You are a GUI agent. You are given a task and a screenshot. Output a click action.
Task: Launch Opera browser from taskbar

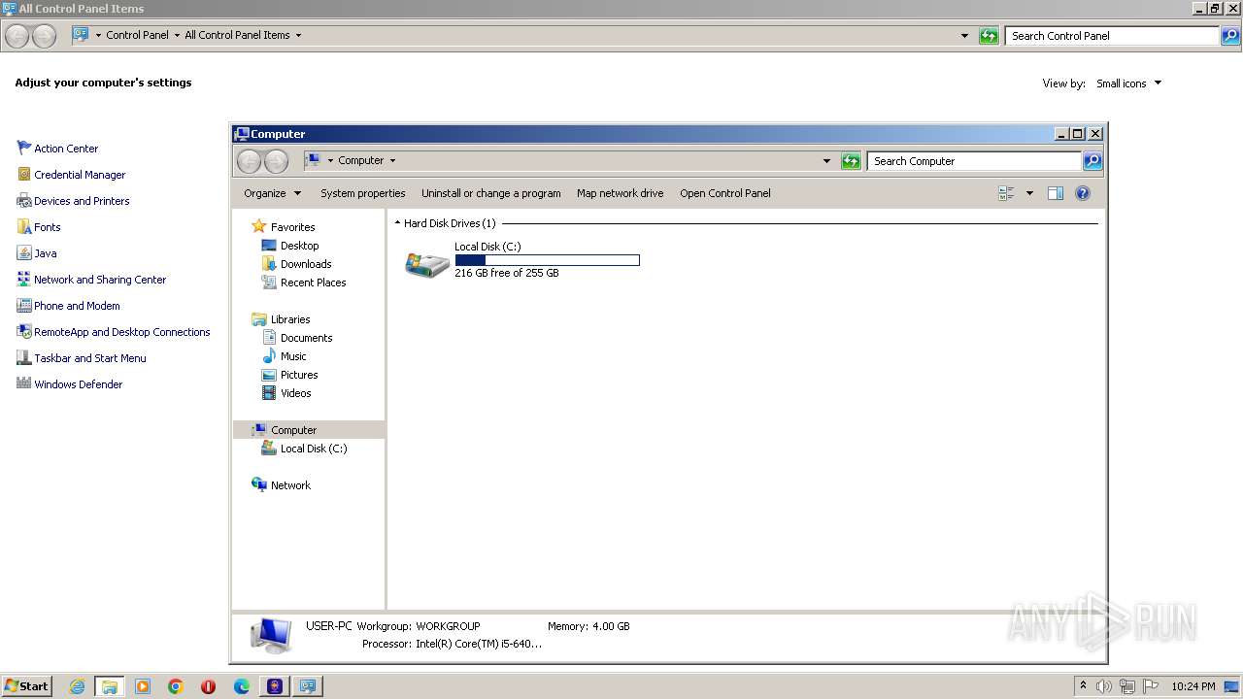[x=208, y=686]
